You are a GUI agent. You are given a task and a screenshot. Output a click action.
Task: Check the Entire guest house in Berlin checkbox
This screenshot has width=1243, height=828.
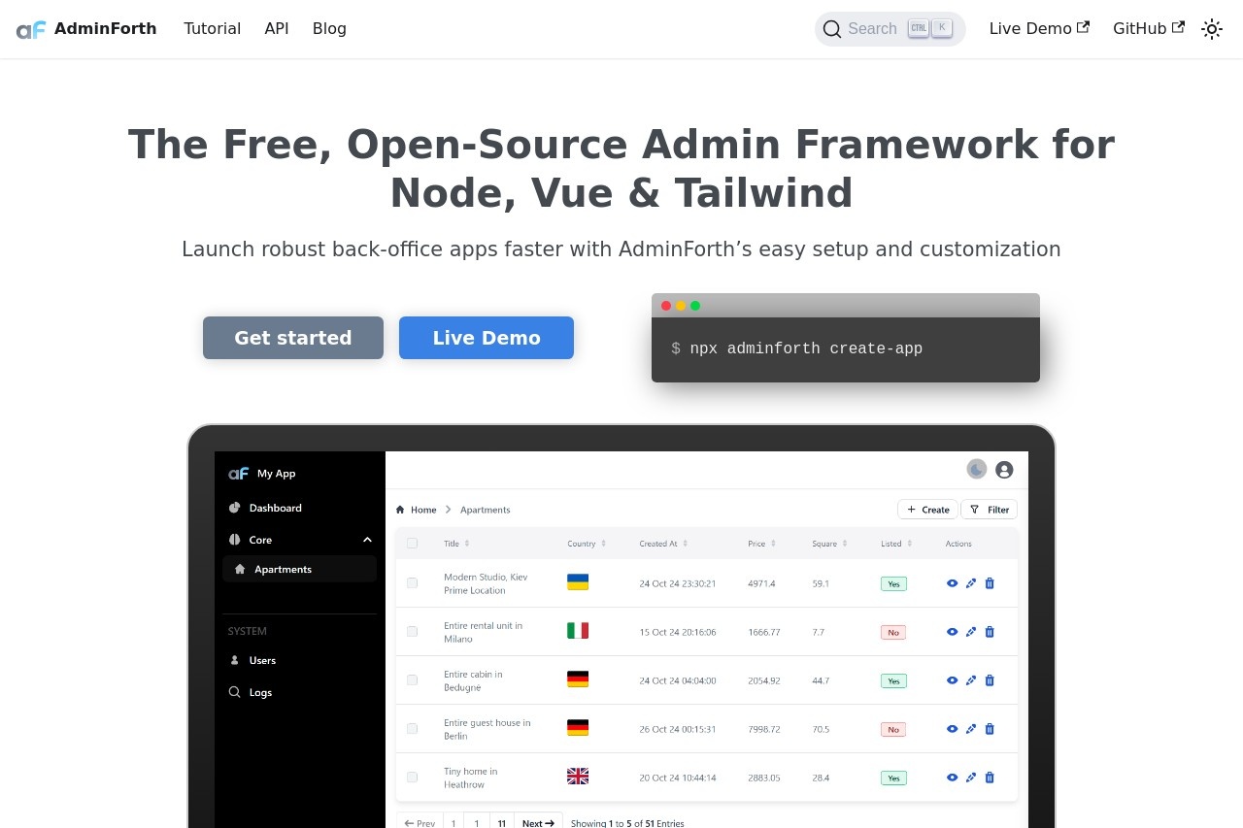point(413,729)
